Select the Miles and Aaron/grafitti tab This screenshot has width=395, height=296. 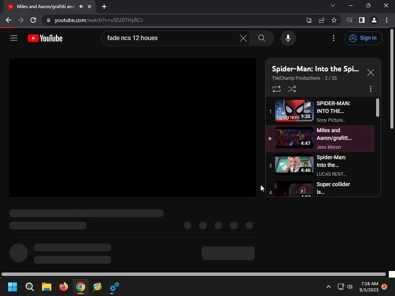pyautogui.click(x=49, y=7)
